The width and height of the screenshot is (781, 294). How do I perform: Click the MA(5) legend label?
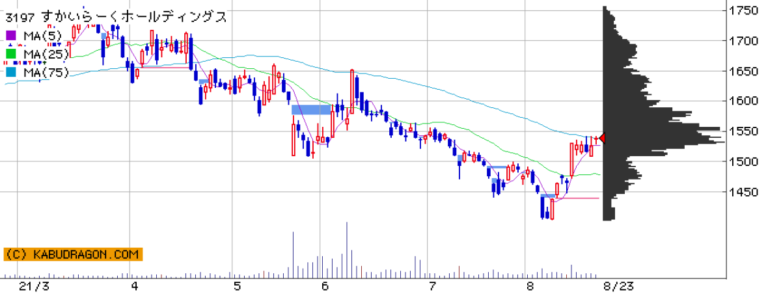pyautogui.click(x=43, y=35)
